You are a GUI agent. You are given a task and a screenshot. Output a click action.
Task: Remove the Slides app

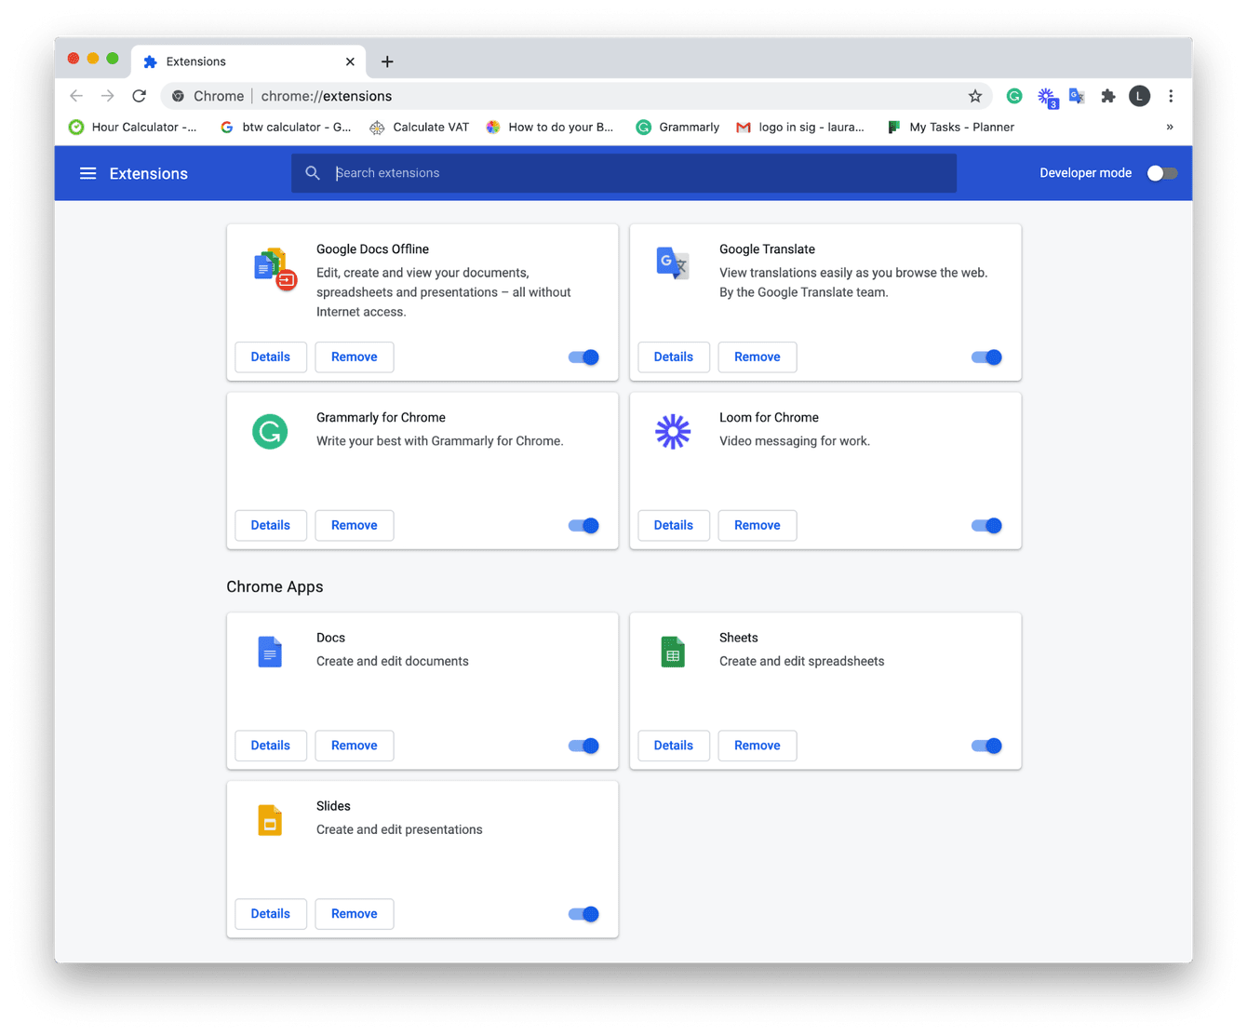click(355, 914)
